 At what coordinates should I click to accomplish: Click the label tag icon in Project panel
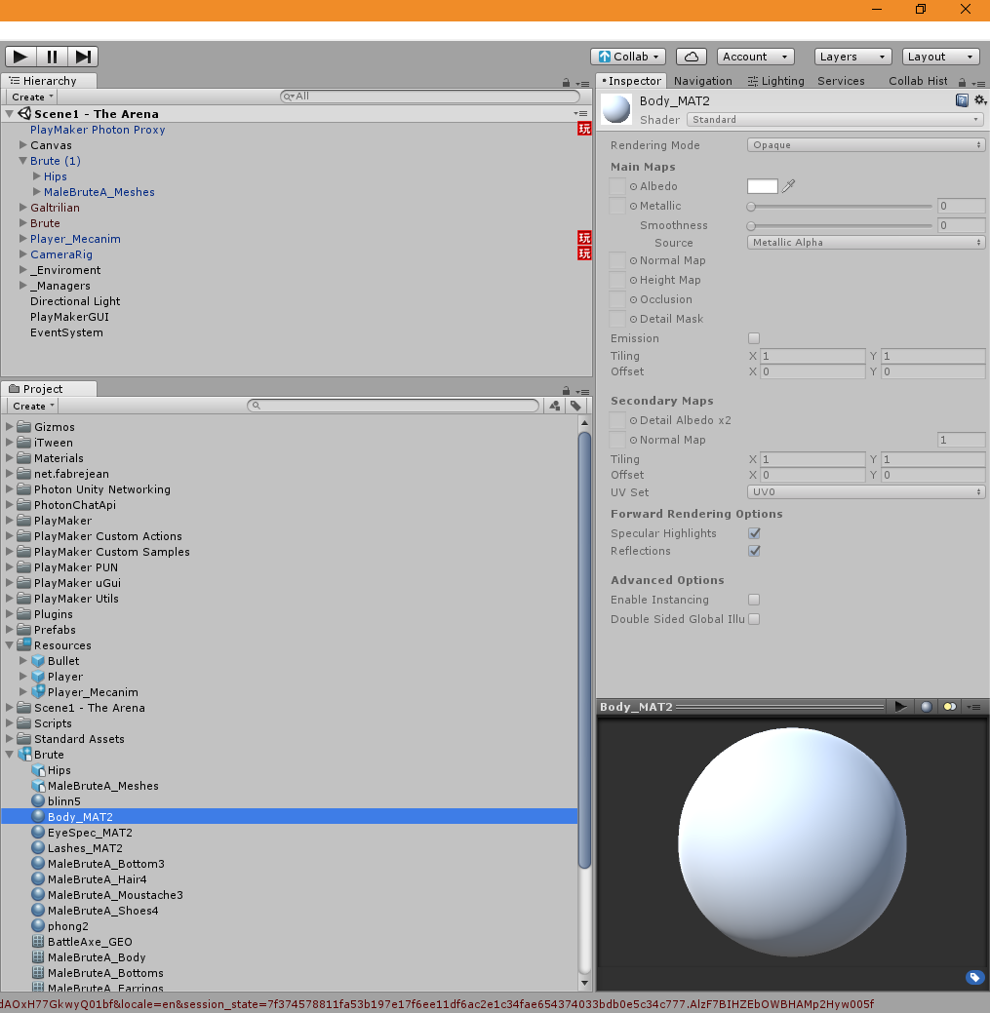coord(575,406)
